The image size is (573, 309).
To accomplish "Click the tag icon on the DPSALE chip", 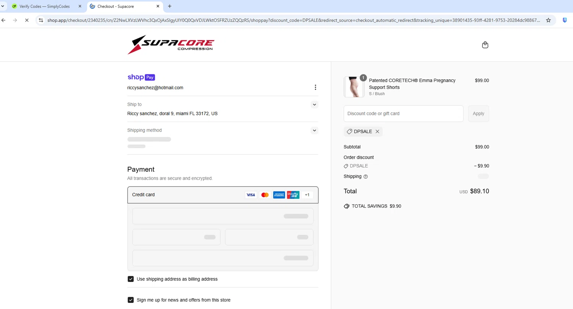I will tap(349, 132).
